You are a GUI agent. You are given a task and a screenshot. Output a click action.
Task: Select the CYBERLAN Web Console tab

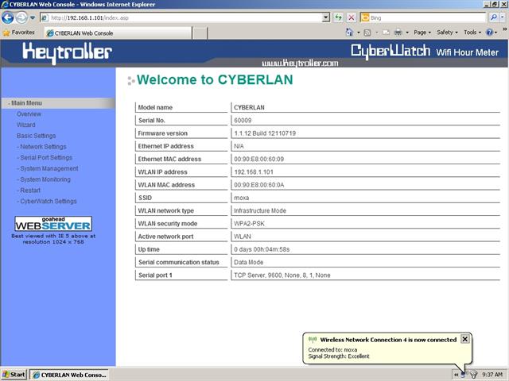[x=84, y=33]
